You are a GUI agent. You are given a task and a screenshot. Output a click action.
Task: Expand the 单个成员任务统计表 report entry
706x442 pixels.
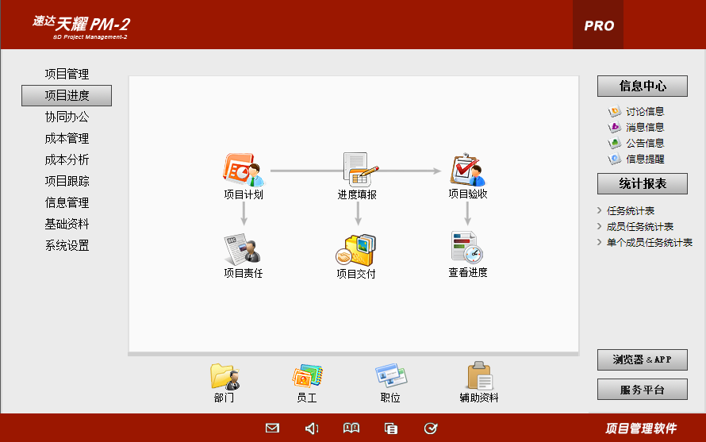649,243
